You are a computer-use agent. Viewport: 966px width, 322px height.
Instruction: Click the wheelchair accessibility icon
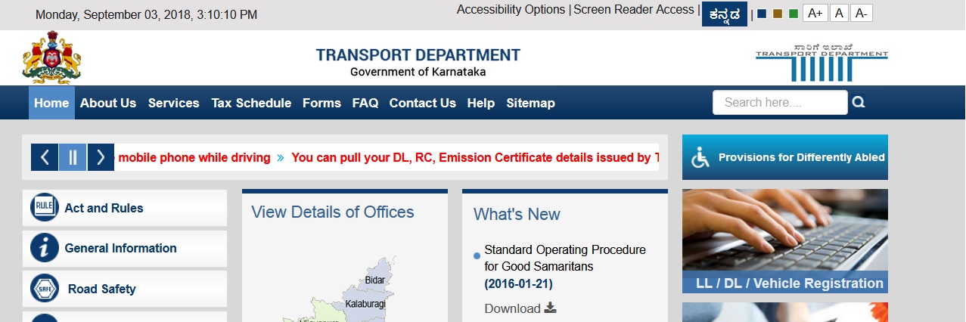coord(700,158)
